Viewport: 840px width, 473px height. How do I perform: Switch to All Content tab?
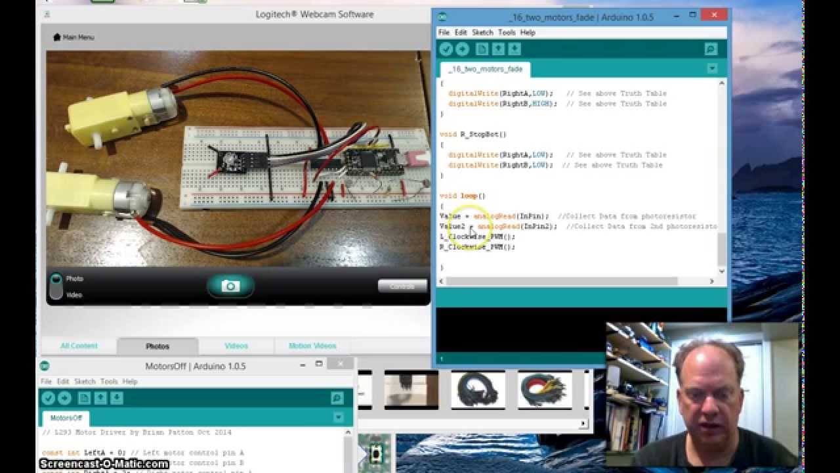[79, 346]
